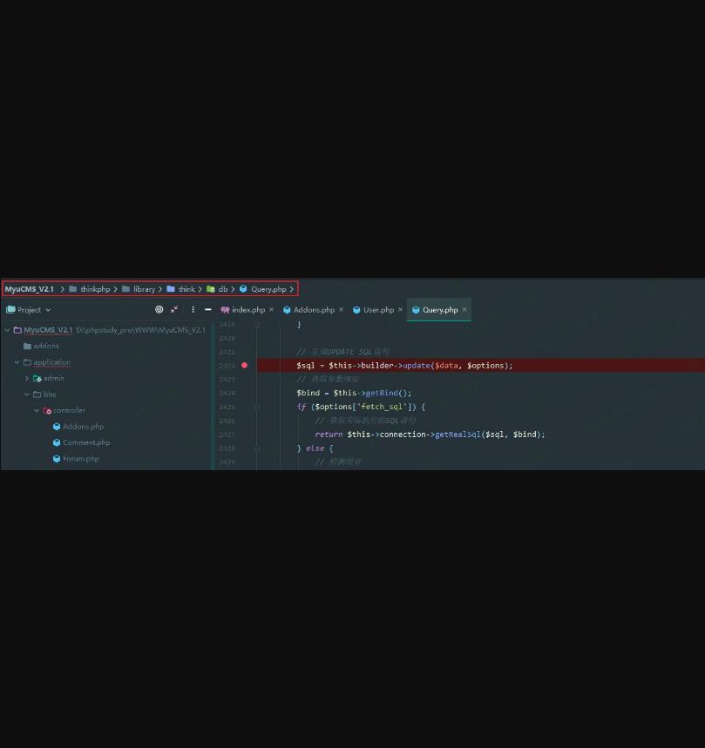Viewport: 705px width, 748px height.
Task: Expand the admin folder in tree
Action: [27, 379]
